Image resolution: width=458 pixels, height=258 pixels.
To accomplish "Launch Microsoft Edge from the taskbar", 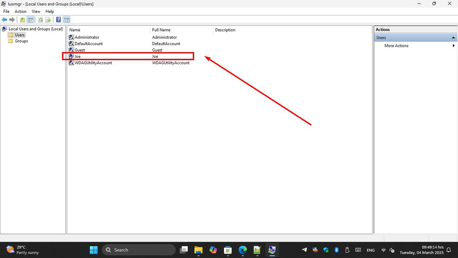I will (243, 250).
